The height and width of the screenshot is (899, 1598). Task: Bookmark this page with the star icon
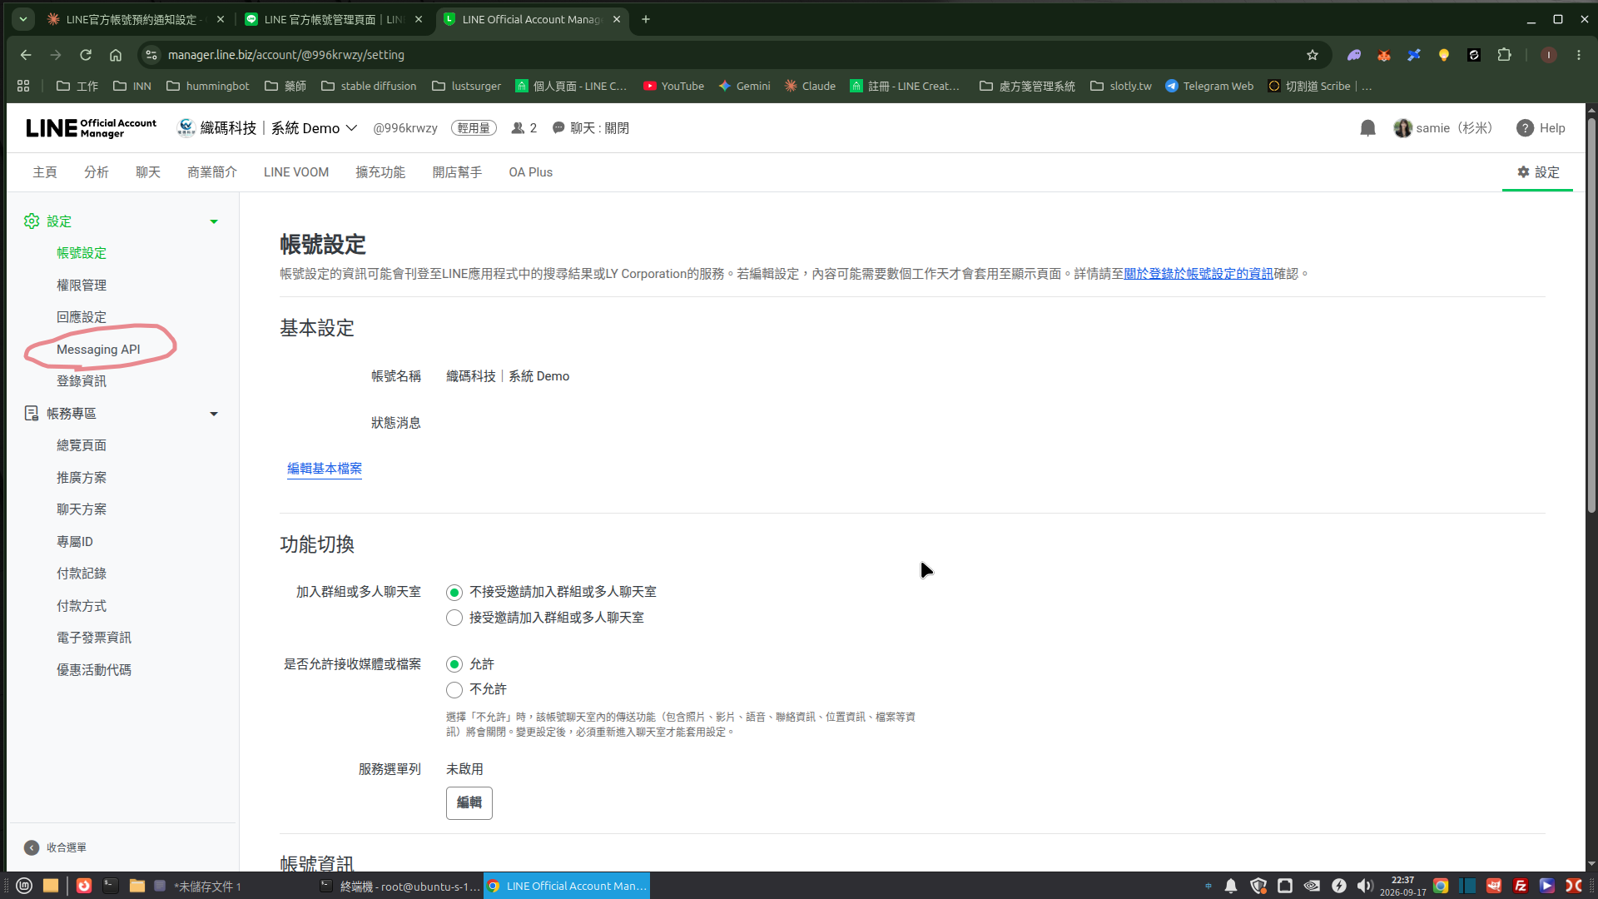1313,55
